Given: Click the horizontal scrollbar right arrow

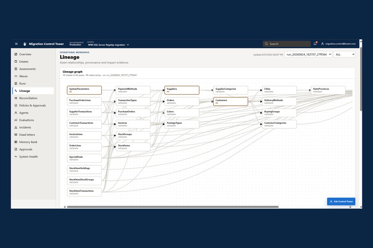Looking at the screenshot, I should [x=350, y=207].
